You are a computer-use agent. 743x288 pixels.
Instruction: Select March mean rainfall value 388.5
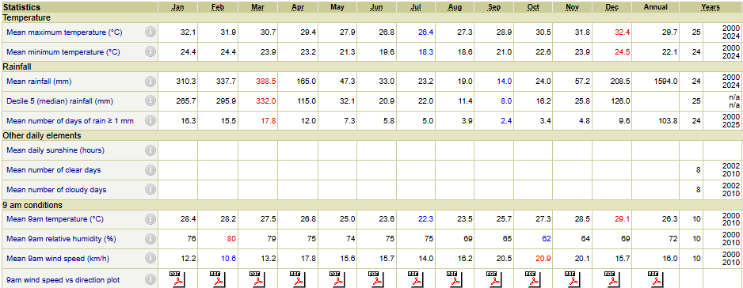[x=266, y=81]
